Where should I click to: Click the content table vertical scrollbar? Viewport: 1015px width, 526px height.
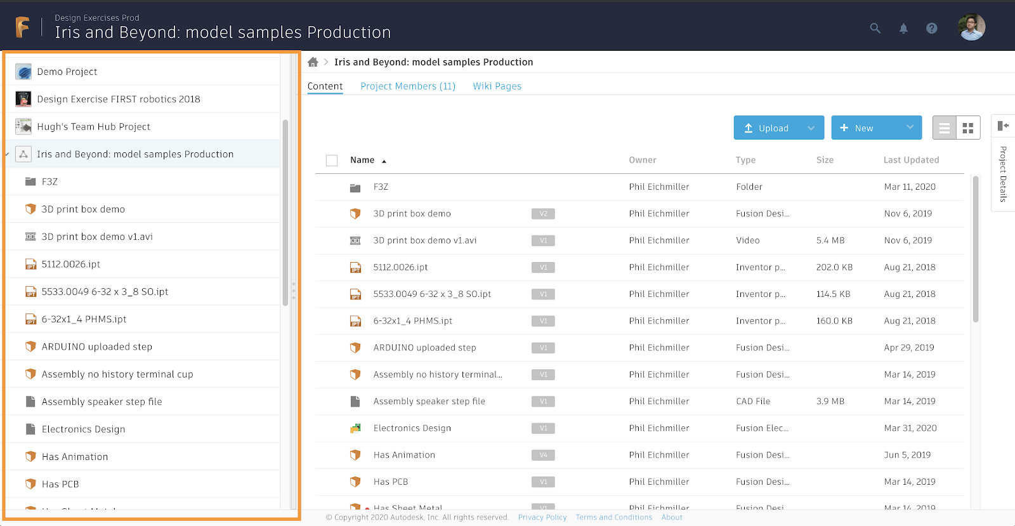(975, 249)
